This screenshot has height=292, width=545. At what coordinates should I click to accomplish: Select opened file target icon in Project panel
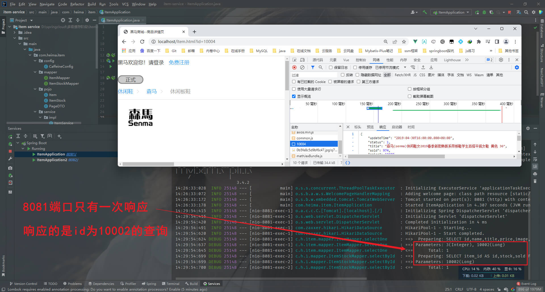[x=63, y=20]
